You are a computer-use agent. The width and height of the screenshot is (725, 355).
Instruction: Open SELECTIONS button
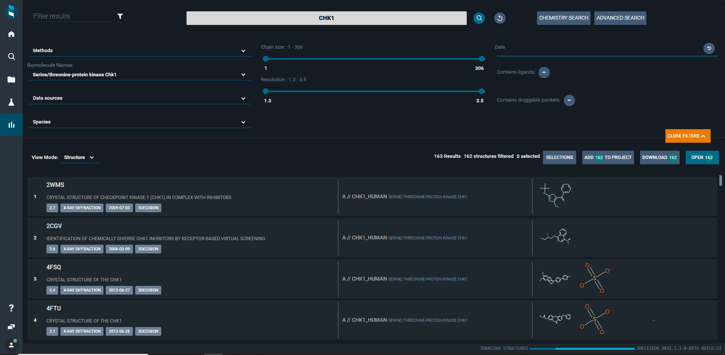(559, 157)
